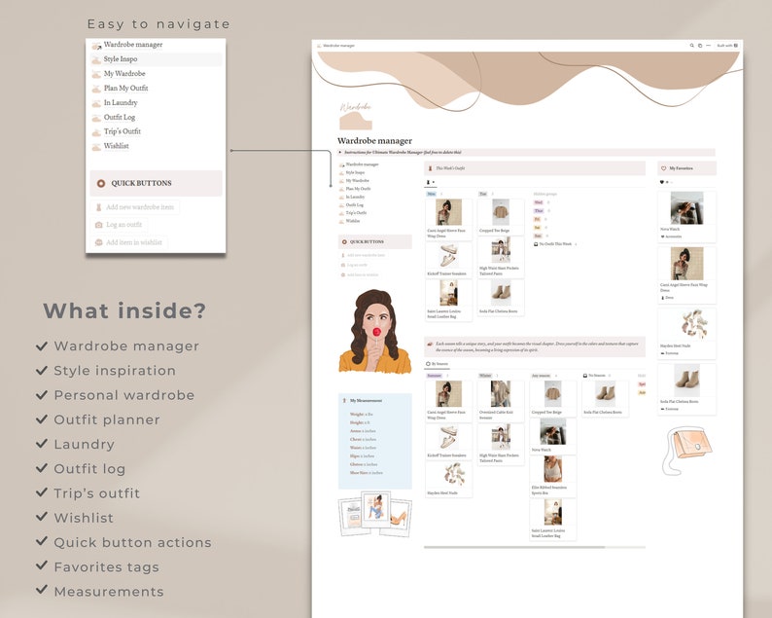Viewport: 772px width, 618px height.
Task: Open Soda Flat Chelsea Boots card in Tue column
Action: coord(501,298)
